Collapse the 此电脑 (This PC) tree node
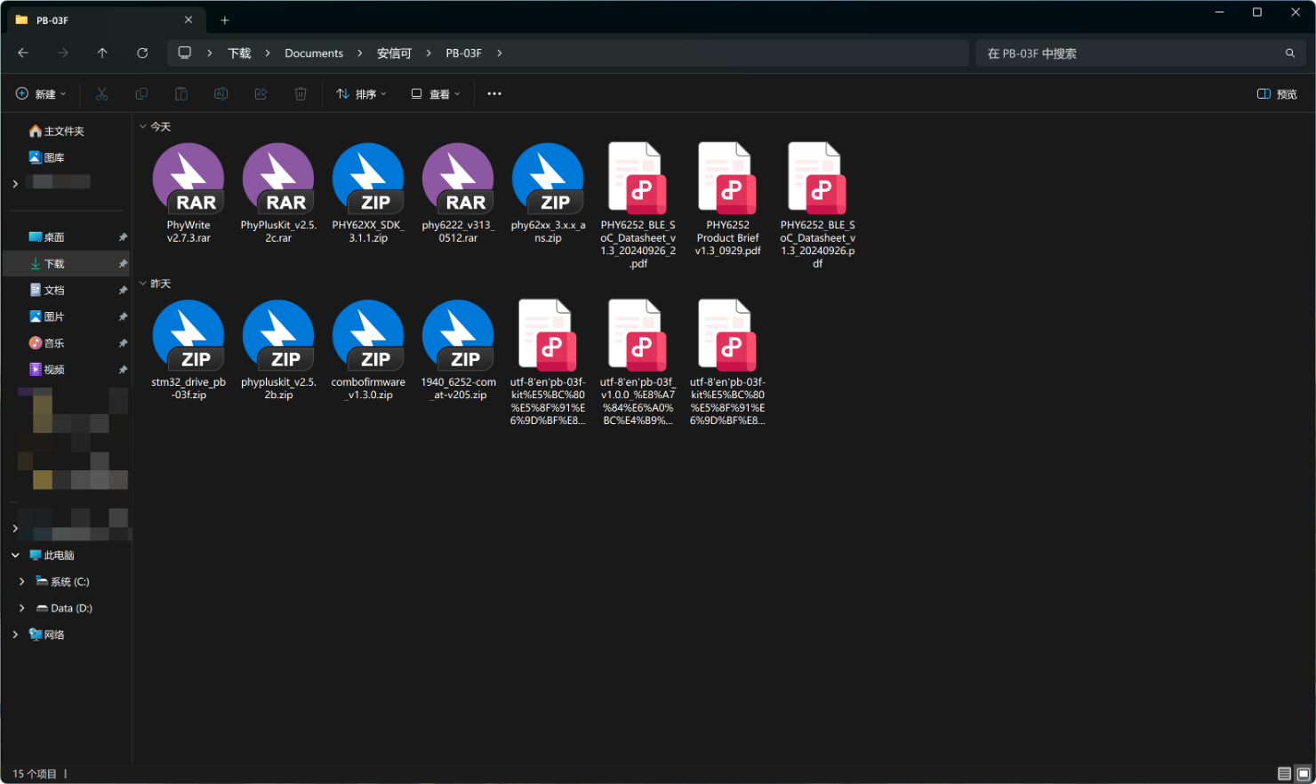This screenshot has height=784, width=1316. tap(15, 556)
